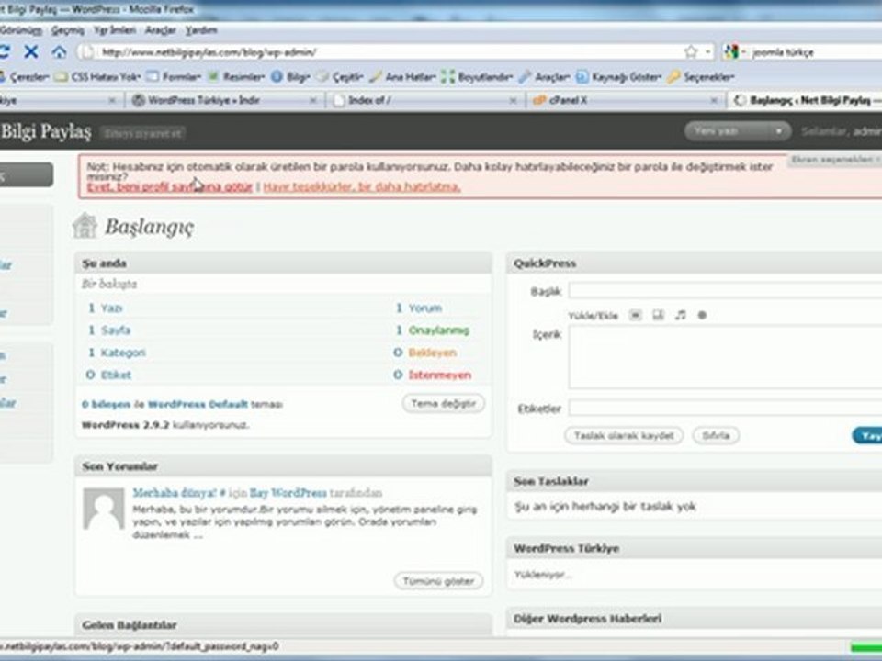
Task: Click the Başlık input field
Action: pyautogui.click(x=725, y=291)
